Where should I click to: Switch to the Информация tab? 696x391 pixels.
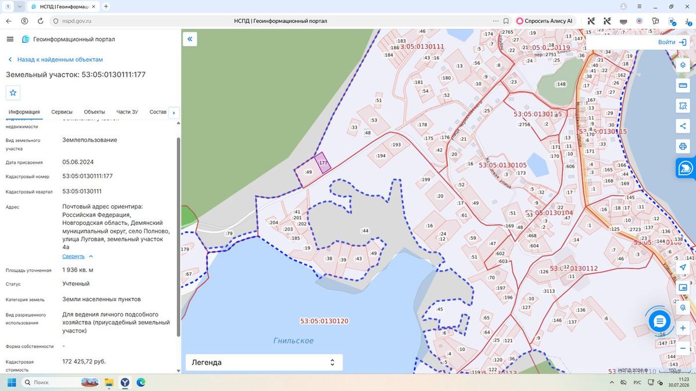[x=24, y=112]
